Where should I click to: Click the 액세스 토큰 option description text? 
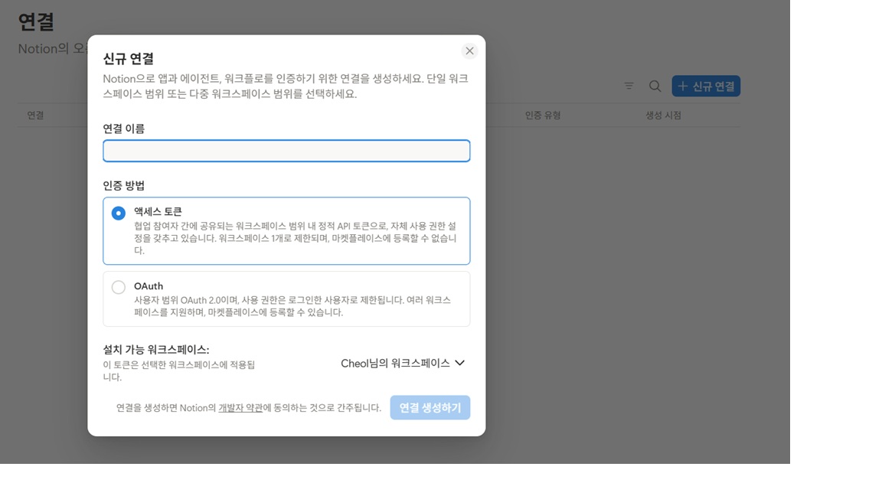coord(296,238)
